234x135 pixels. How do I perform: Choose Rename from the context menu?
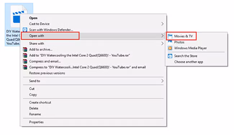pos(35,114)
